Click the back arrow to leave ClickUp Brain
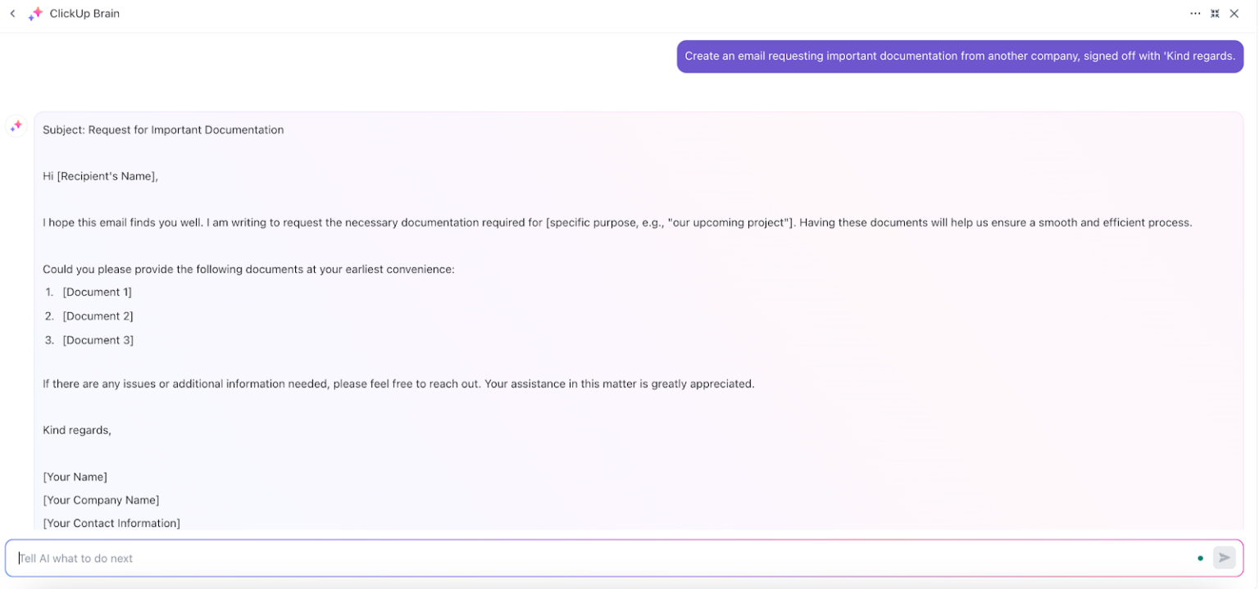This screenshot has height=589, width=1259. click(14, 13)
